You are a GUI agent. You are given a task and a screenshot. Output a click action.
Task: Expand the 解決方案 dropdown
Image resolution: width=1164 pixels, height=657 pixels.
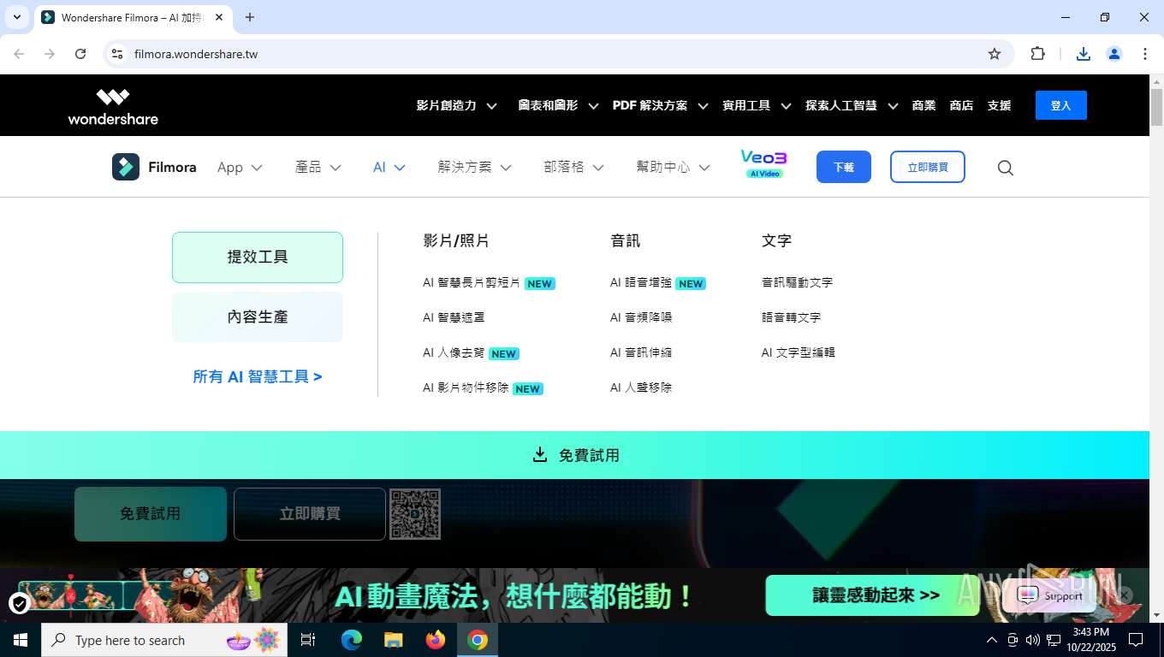(475, 168)
